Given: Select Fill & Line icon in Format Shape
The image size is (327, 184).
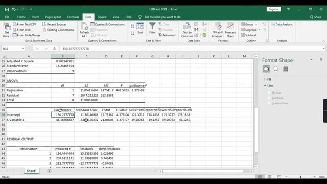Looking at the screenshot, I should (266, 69).
